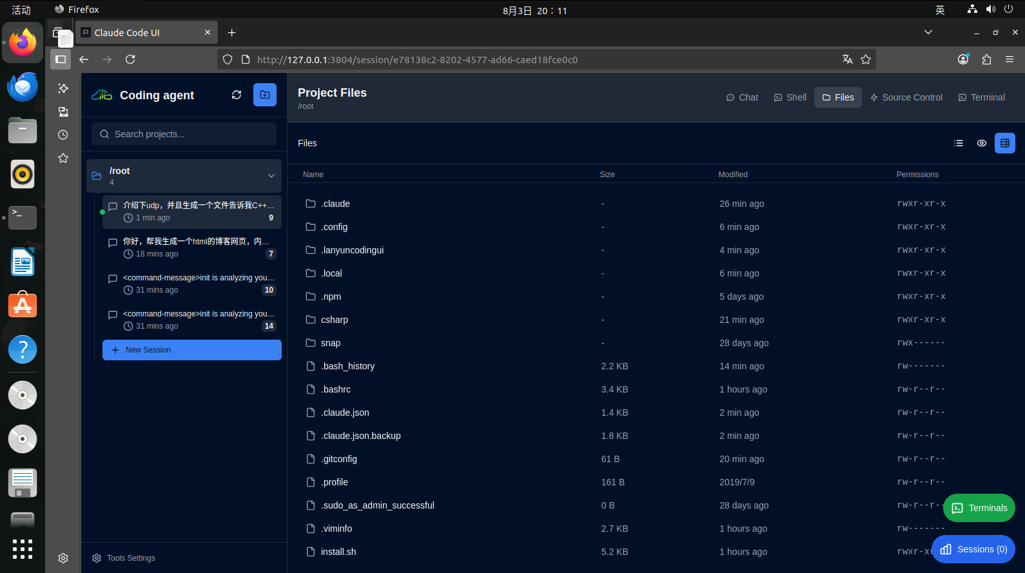Start a New Session
Screen dimensions: 1025x573
(x=192, y=350)
